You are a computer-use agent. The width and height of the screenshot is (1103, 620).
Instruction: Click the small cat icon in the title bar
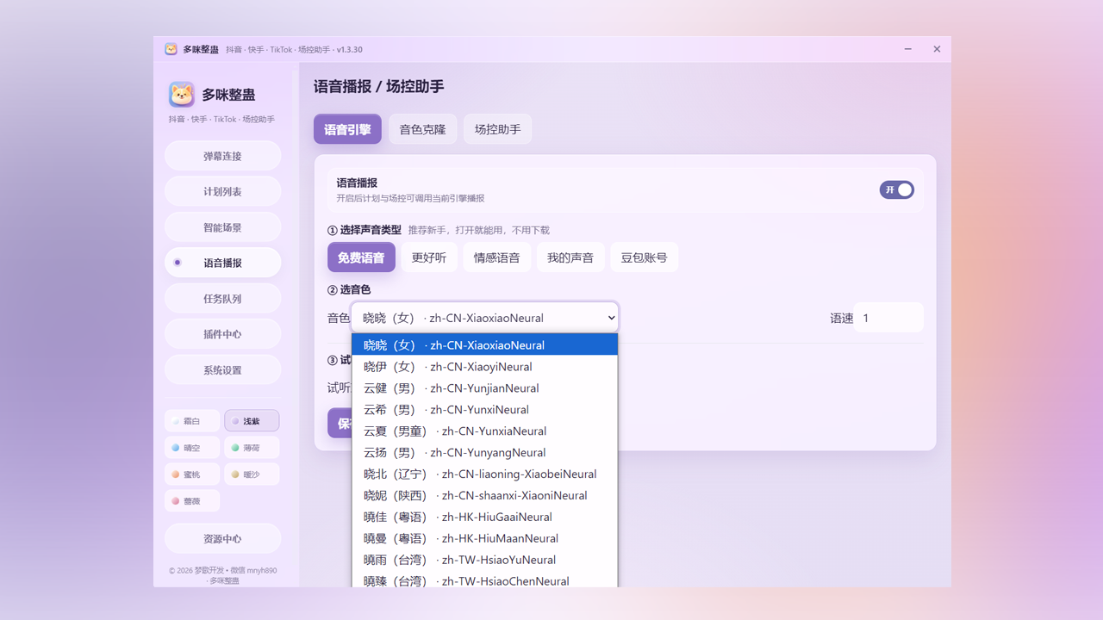click(171, 49)
